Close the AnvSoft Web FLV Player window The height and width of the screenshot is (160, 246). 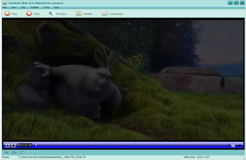pyautogui.click(x=242, y=3)
